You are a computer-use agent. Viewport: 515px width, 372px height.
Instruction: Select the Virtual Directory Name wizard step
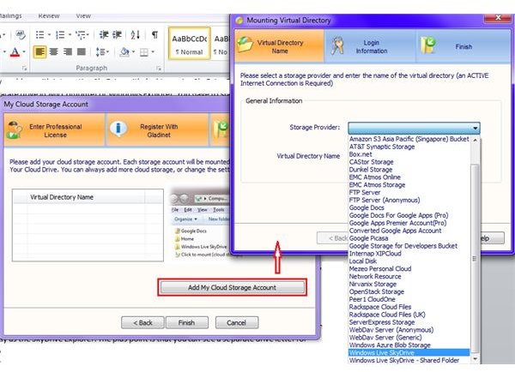click(279, 46)
